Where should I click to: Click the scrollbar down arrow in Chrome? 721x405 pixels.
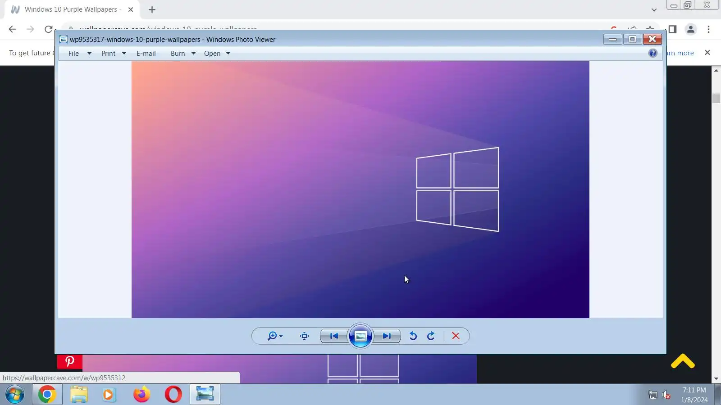tap(716, 379)
